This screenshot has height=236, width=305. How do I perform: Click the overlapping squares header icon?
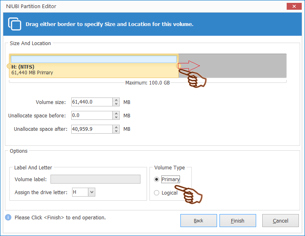(x=15, y=24)
